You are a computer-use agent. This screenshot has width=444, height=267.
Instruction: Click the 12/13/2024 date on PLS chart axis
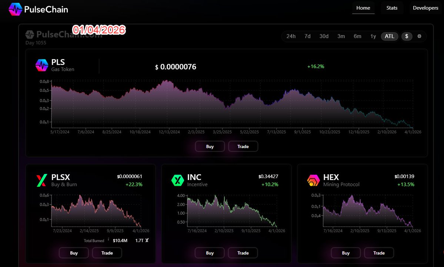(169, 132)
